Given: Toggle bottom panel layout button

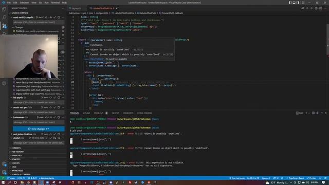Looking at the screenshot, I should [x=294, y=3].
